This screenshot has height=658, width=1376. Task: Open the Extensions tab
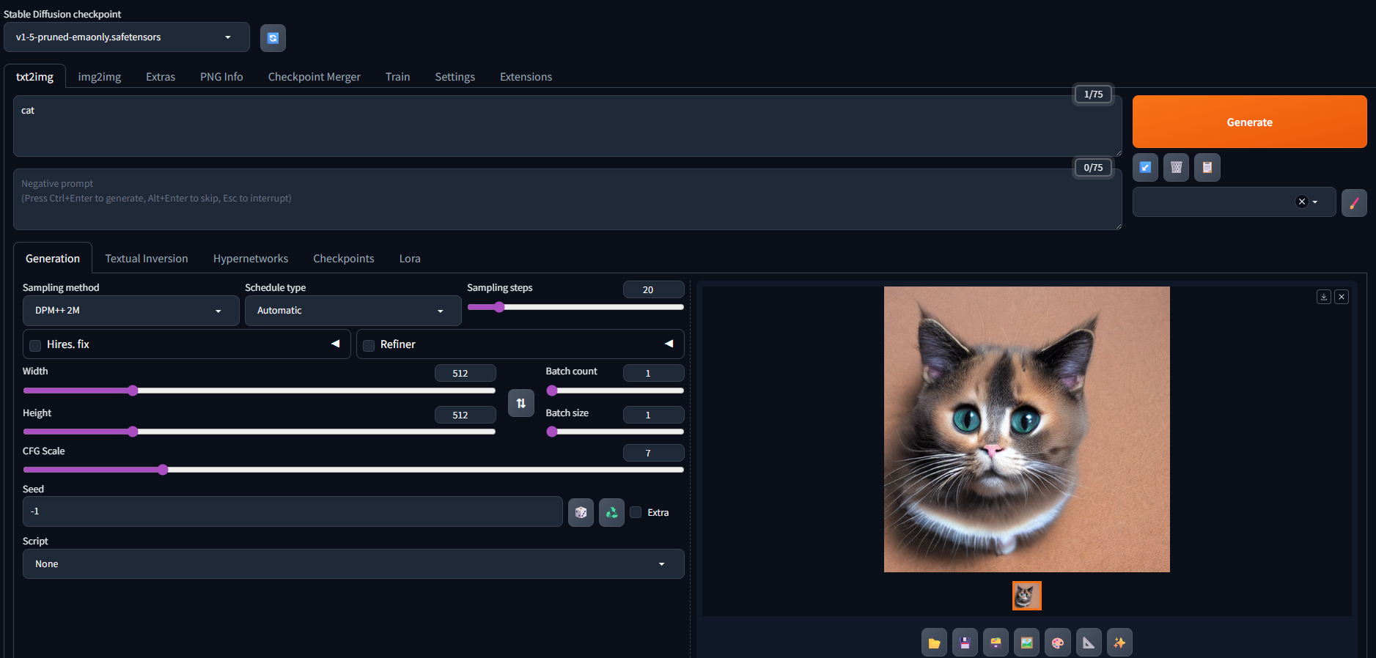pyautogui.click(x=526, y=77)
